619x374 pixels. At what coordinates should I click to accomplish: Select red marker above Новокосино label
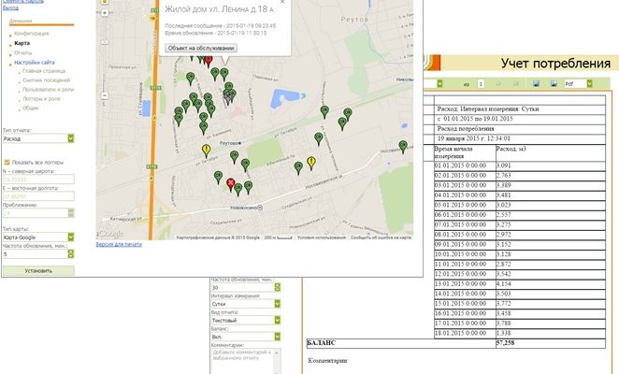click(x=231, y=184)
